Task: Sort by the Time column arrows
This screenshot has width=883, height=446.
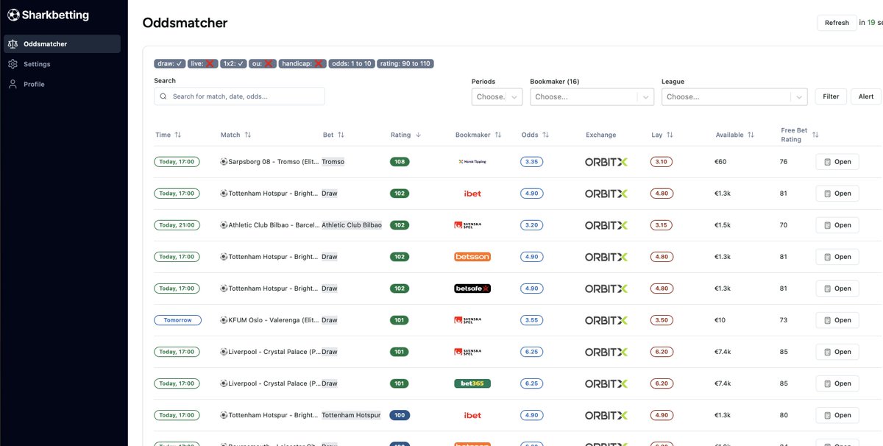Action: coord(178,135)
